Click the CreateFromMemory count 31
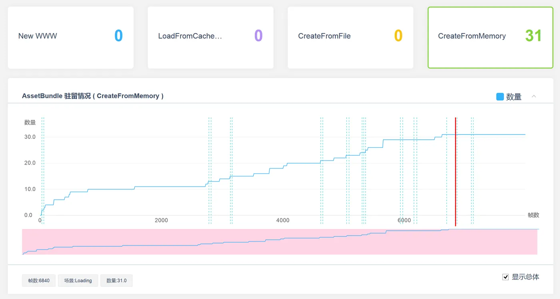The height and width of the screenshot is (299, 560). 534,36
